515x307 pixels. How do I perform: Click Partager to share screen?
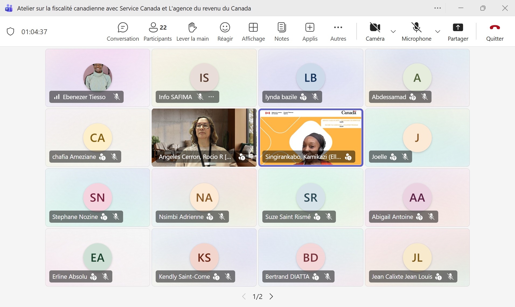tap(458, 32)
